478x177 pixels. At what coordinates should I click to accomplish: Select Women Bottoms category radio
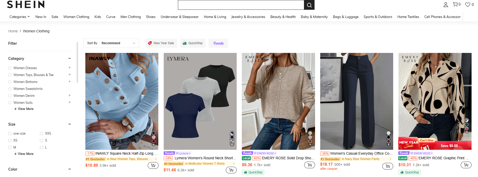pyautogui.click(x=10, y=82)
